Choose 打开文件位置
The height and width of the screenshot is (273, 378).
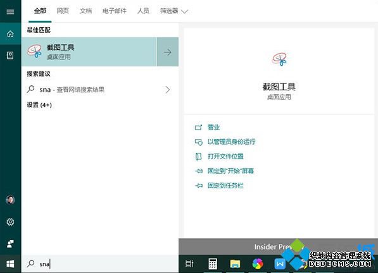[x=219, y=156]
